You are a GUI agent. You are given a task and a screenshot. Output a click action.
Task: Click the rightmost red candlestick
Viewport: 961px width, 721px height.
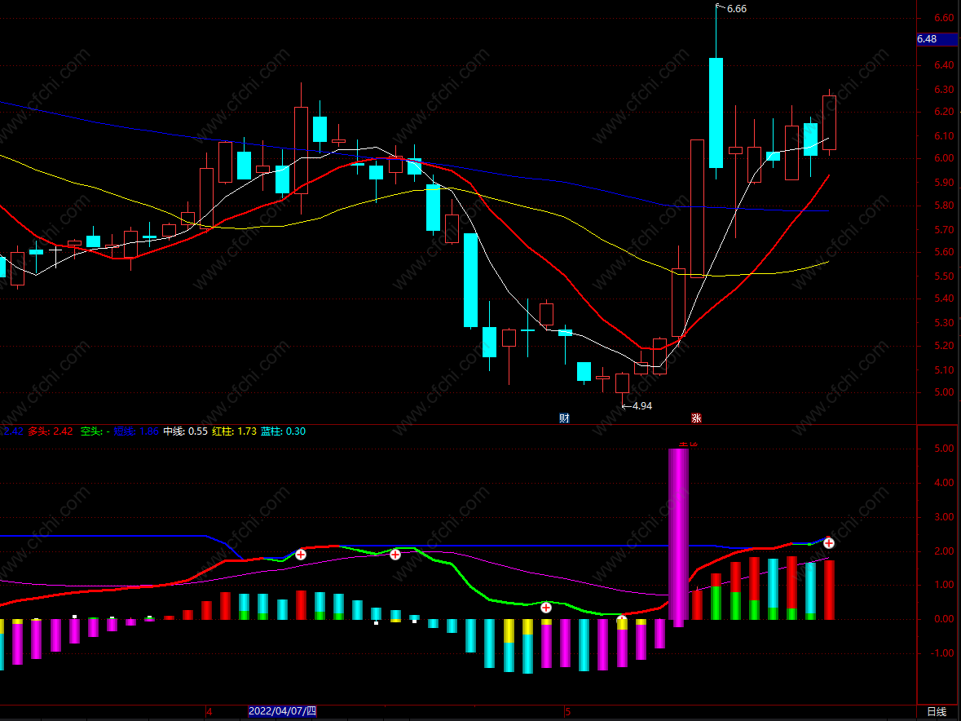(x=829, y=122)
